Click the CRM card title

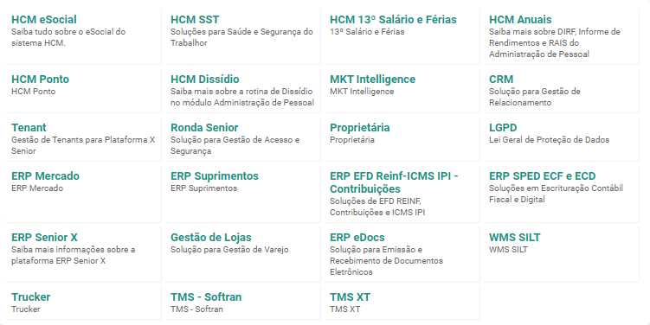(501, 79)
